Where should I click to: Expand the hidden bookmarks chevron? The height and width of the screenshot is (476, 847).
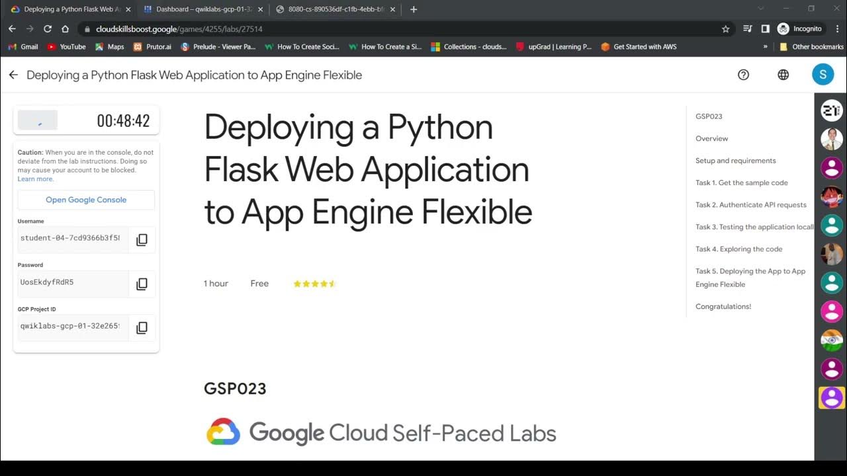click(766, 47)
